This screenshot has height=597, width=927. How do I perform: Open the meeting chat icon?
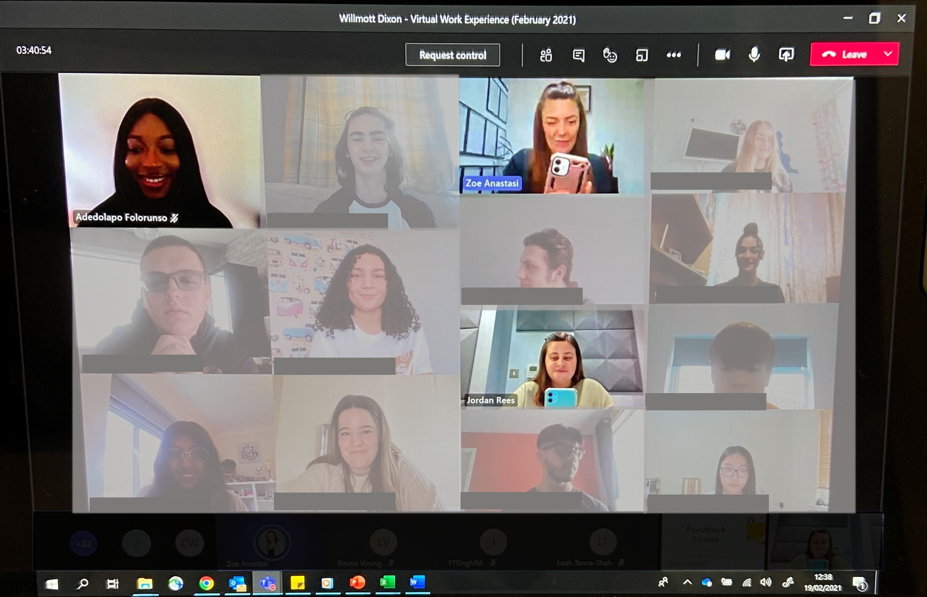[578, 55]
